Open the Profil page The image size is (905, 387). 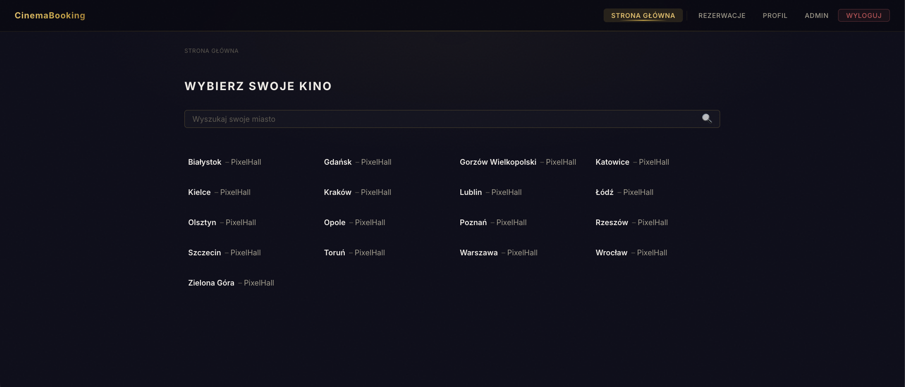(x=775, y=16)
